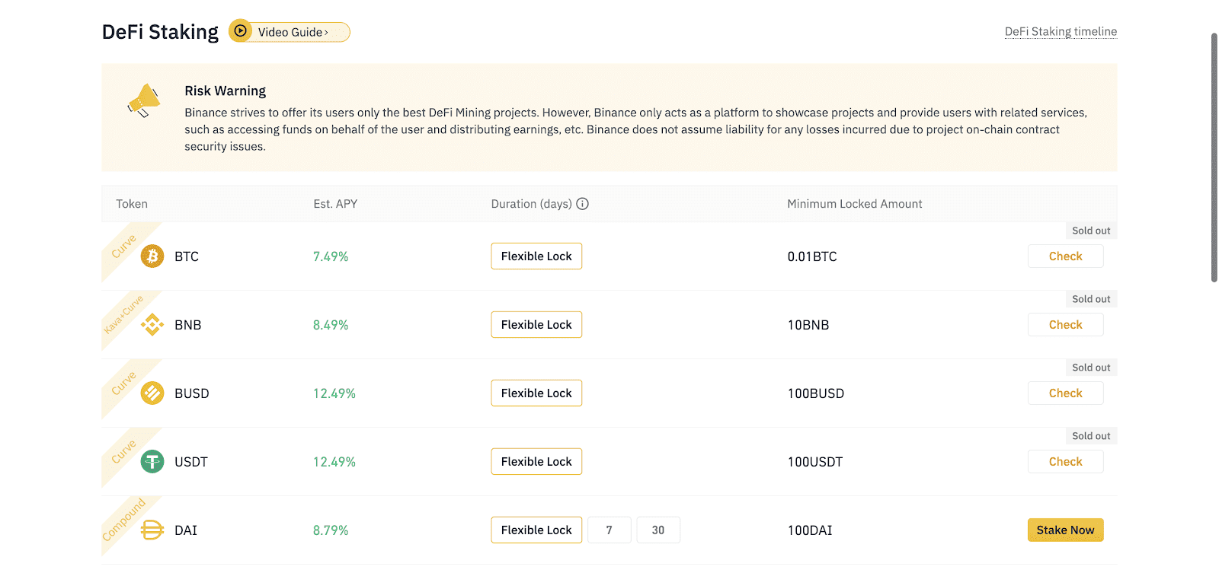Click the BNB token name

click(188, 325)
